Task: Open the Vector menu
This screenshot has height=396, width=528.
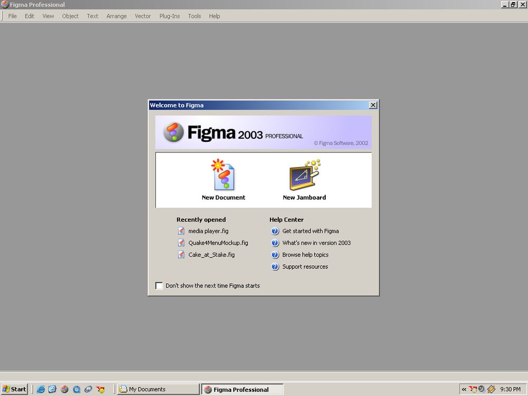Action: click(x=143, y=16)
